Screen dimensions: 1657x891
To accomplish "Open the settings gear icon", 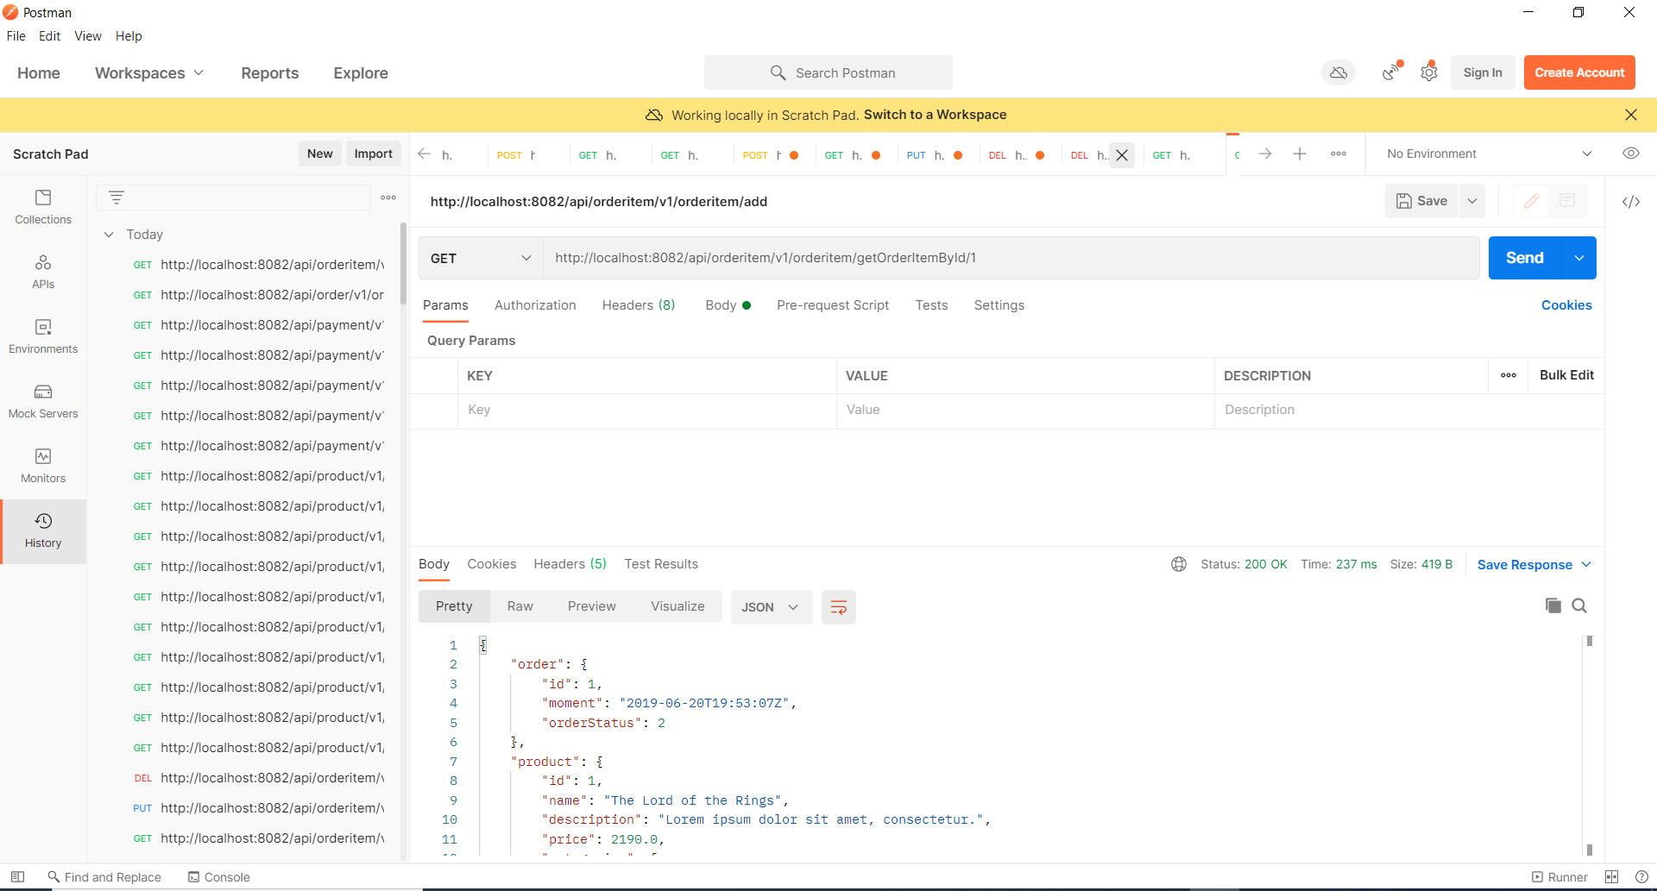I will coord(1429,73).
